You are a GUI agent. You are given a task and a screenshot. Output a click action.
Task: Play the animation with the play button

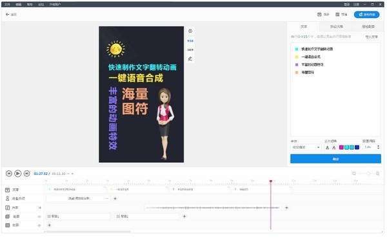[x=18, y=174]
